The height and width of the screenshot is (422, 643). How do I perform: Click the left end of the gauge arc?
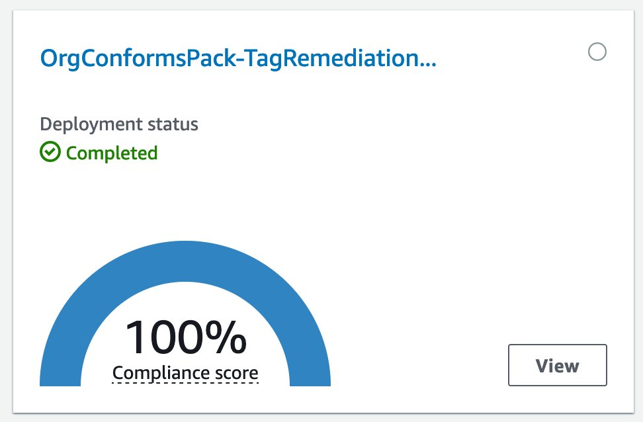point(61,367)
